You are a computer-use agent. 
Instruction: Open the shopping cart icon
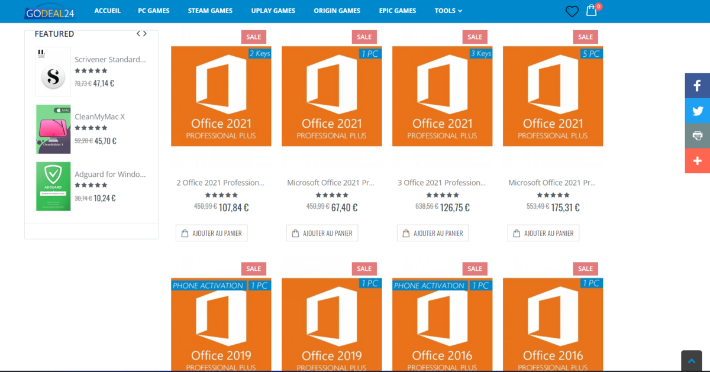[591, 11]
